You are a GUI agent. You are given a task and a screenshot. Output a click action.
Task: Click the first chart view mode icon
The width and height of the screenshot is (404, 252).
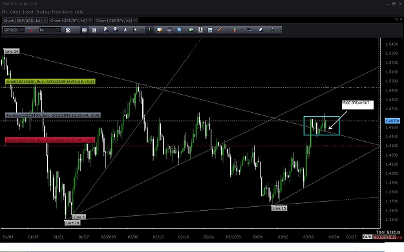(84, 30)
